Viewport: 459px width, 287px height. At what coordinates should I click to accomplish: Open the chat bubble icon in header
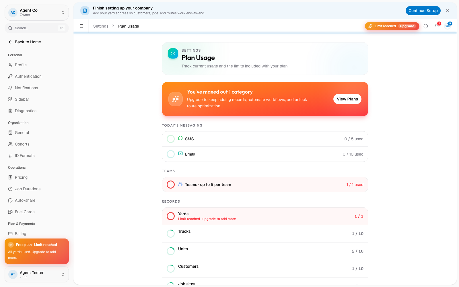pyautogui.click(x=426, y=26)
